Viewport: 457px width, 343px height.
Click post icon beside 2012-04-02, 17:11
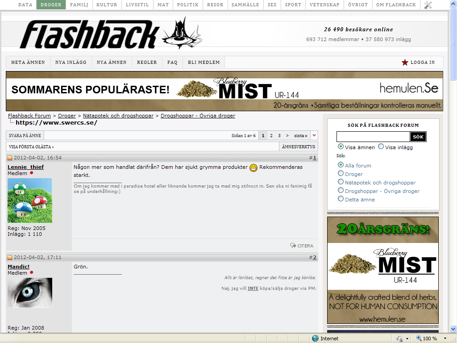click(10, 257)
